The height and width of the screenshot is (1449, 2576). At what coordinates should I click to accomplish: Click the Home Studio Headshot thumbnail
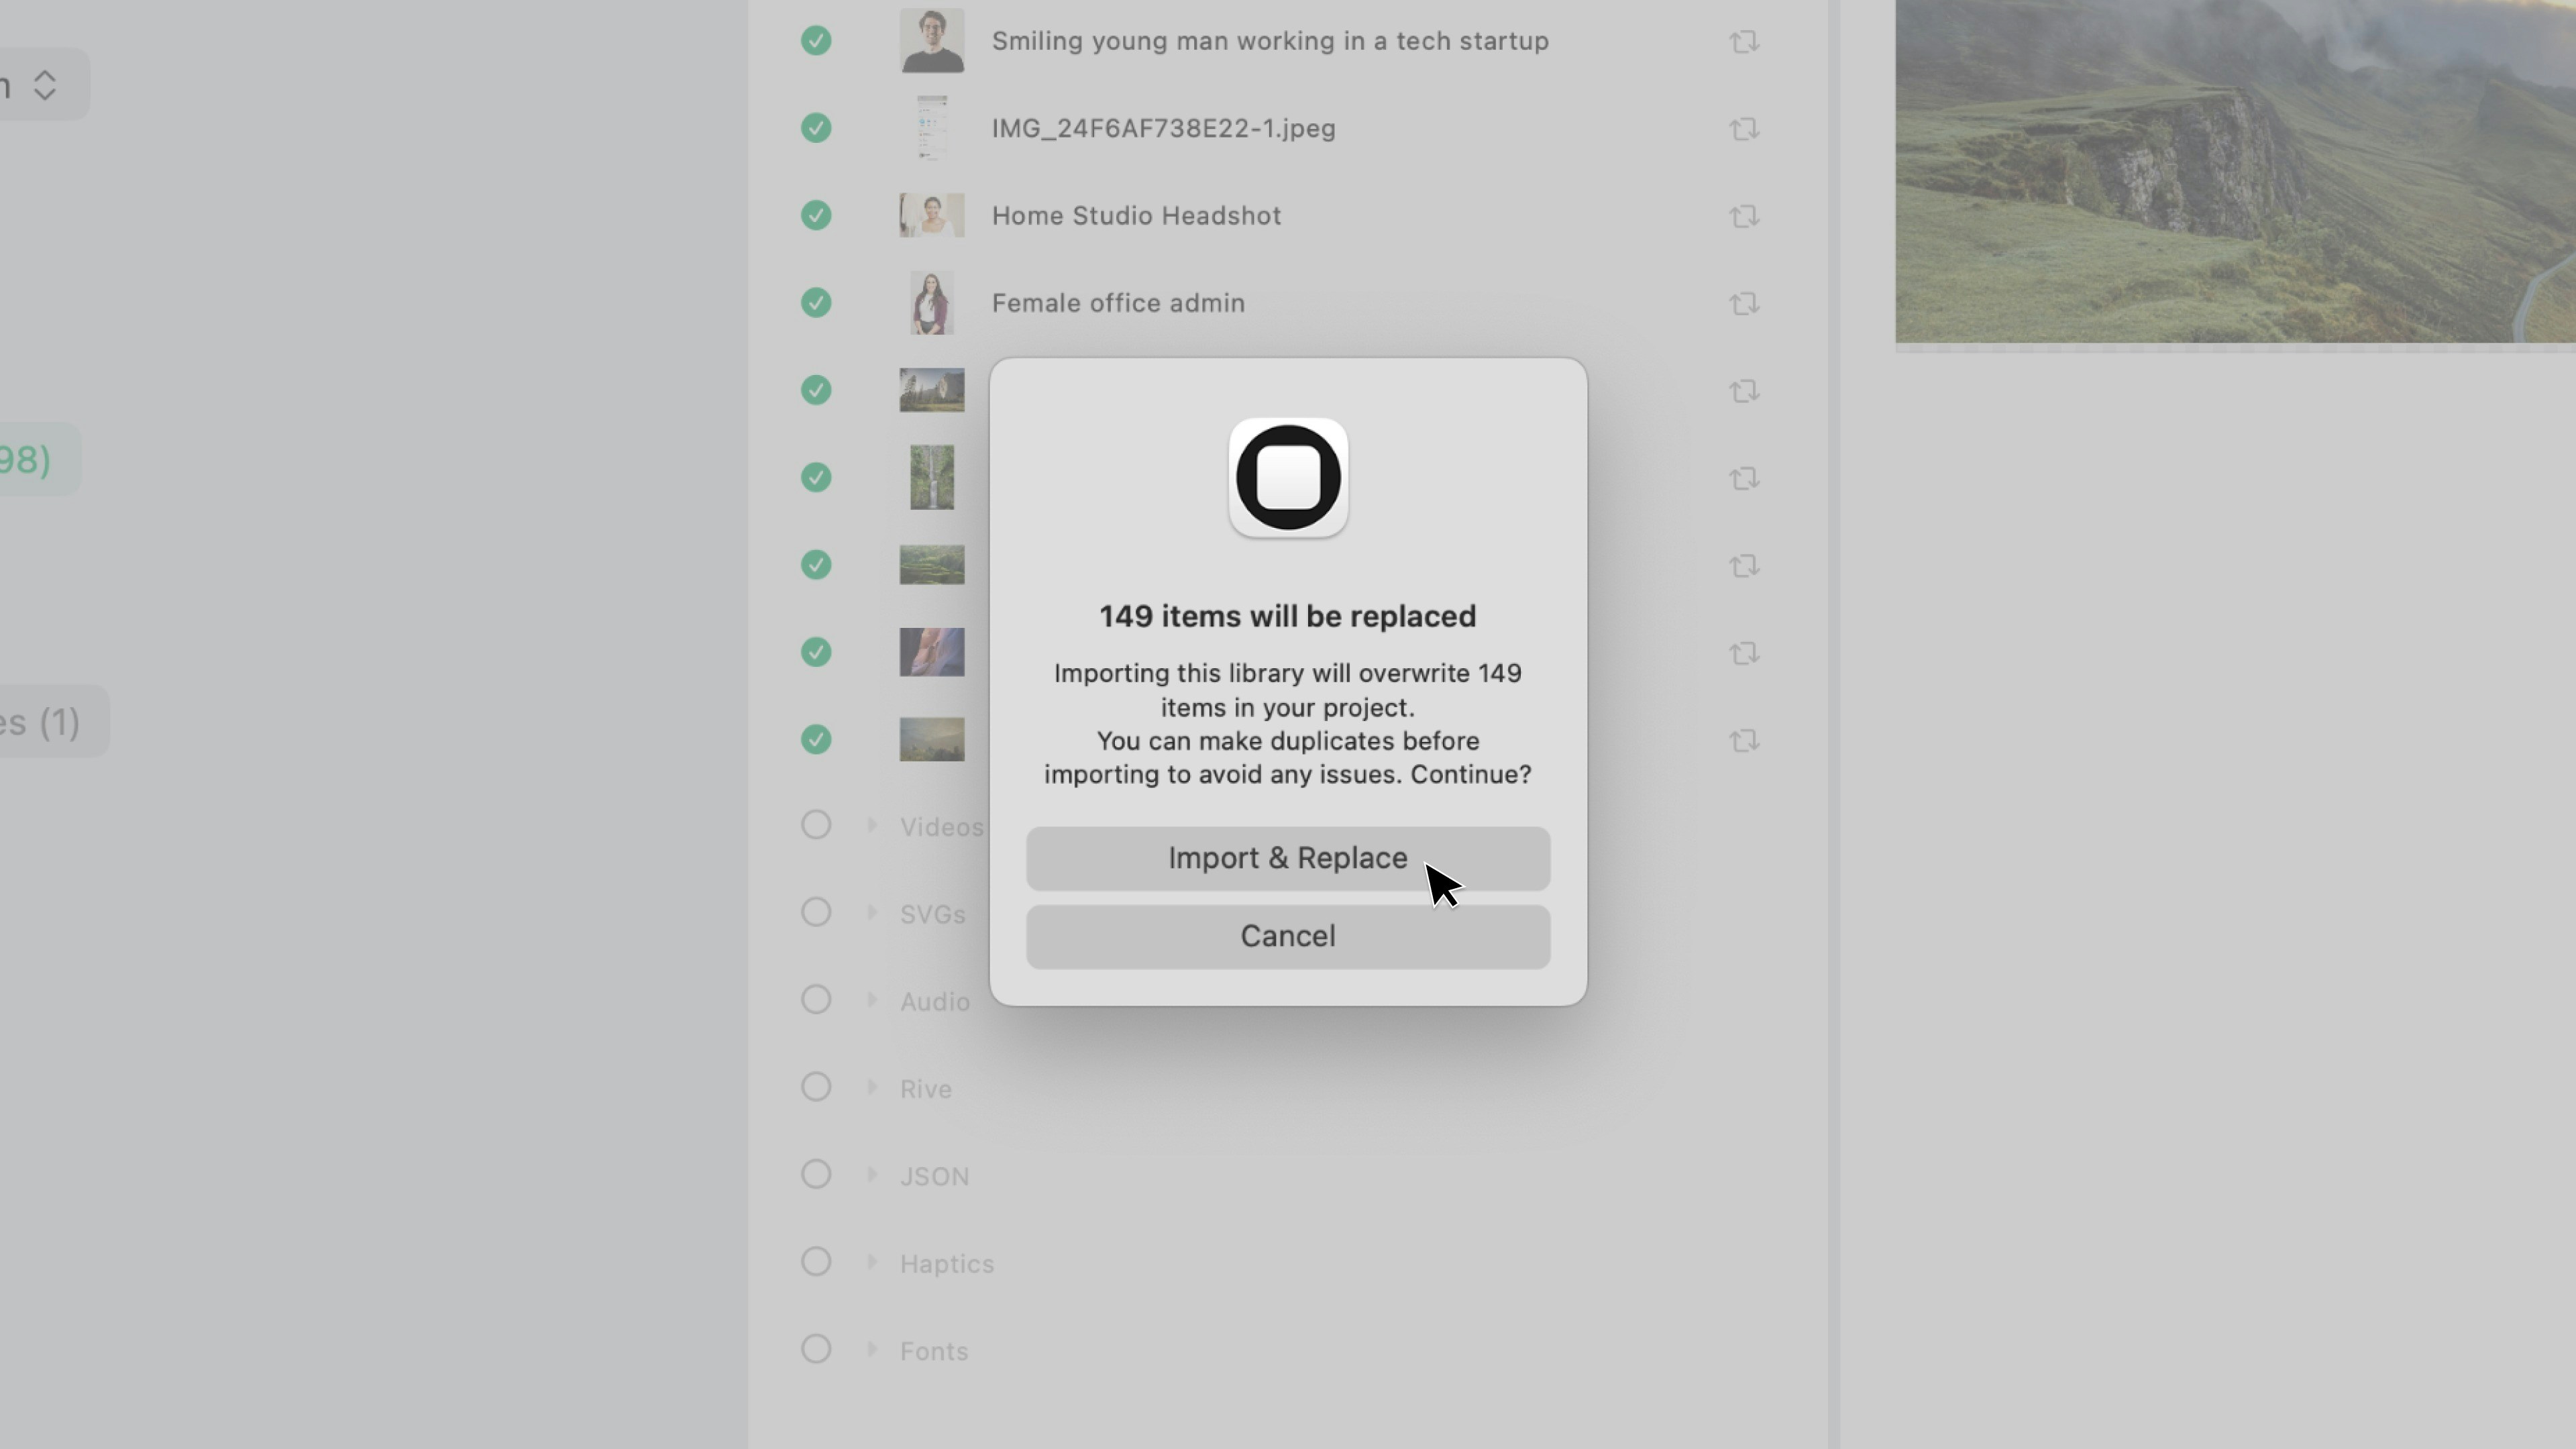point(931,215)
